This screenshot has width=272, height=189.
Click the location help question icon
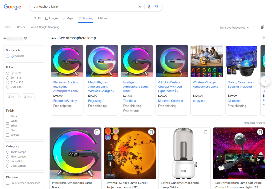25,38
